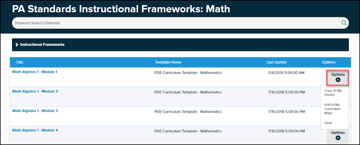Click the gear icon for Module 1
The image size is (360, 145).
[338, 80]
